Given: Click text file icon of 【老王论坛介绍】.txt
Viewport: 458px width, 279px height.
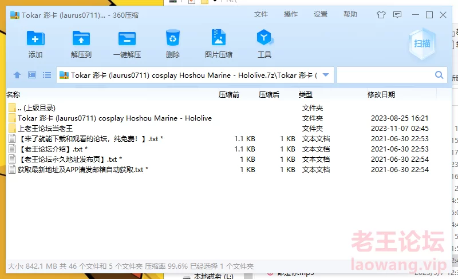Looking at the screenshot, I should coord(12,149).
